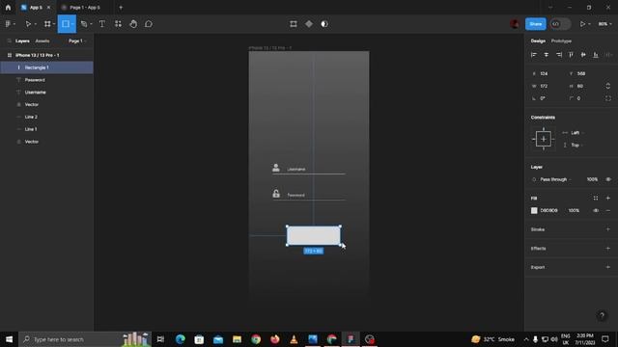Click the Figma home icon
618x347 pixels.
point(8,8)
